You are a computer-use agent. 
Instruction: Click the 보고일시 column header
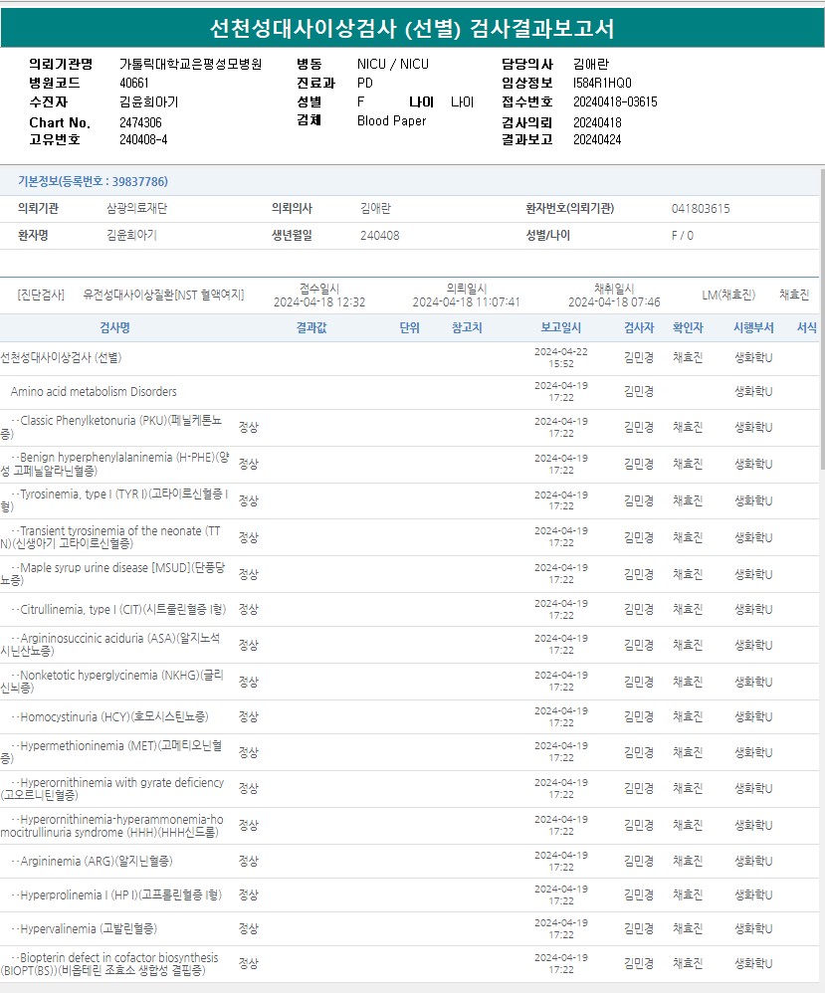[x=560, y=327]
